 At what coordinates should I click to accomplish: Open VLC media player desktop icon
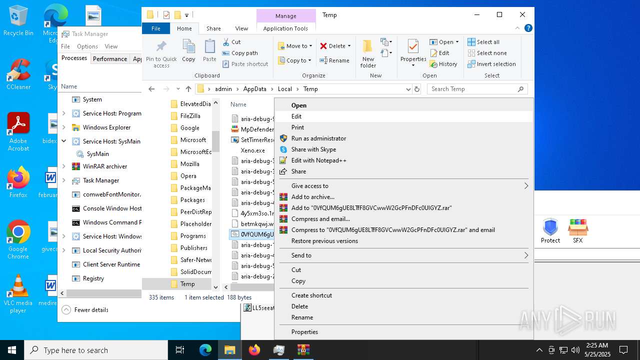pos(18,294)
